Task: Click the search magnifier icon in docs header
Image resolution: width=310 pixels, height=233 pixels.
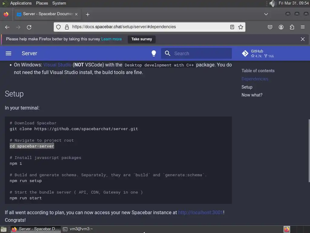Action: tap(167, 53)
